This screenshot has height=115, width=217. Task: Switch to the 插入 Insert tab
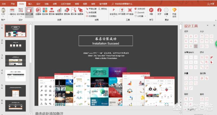pos(30,4)
